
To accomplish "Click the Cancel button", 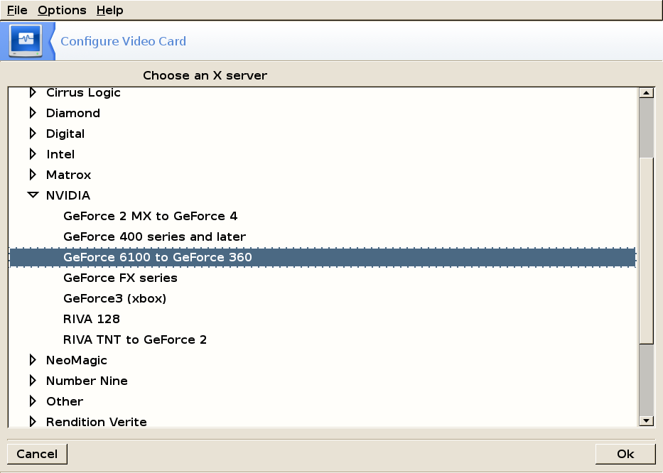I will pos(37,454).
